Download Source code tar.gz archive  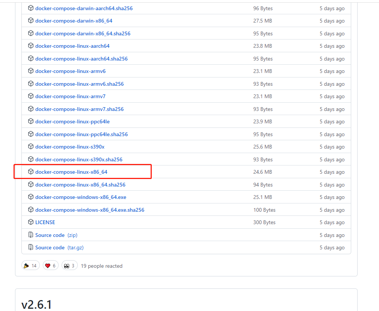pyautogui.click(x=59, y=247)
